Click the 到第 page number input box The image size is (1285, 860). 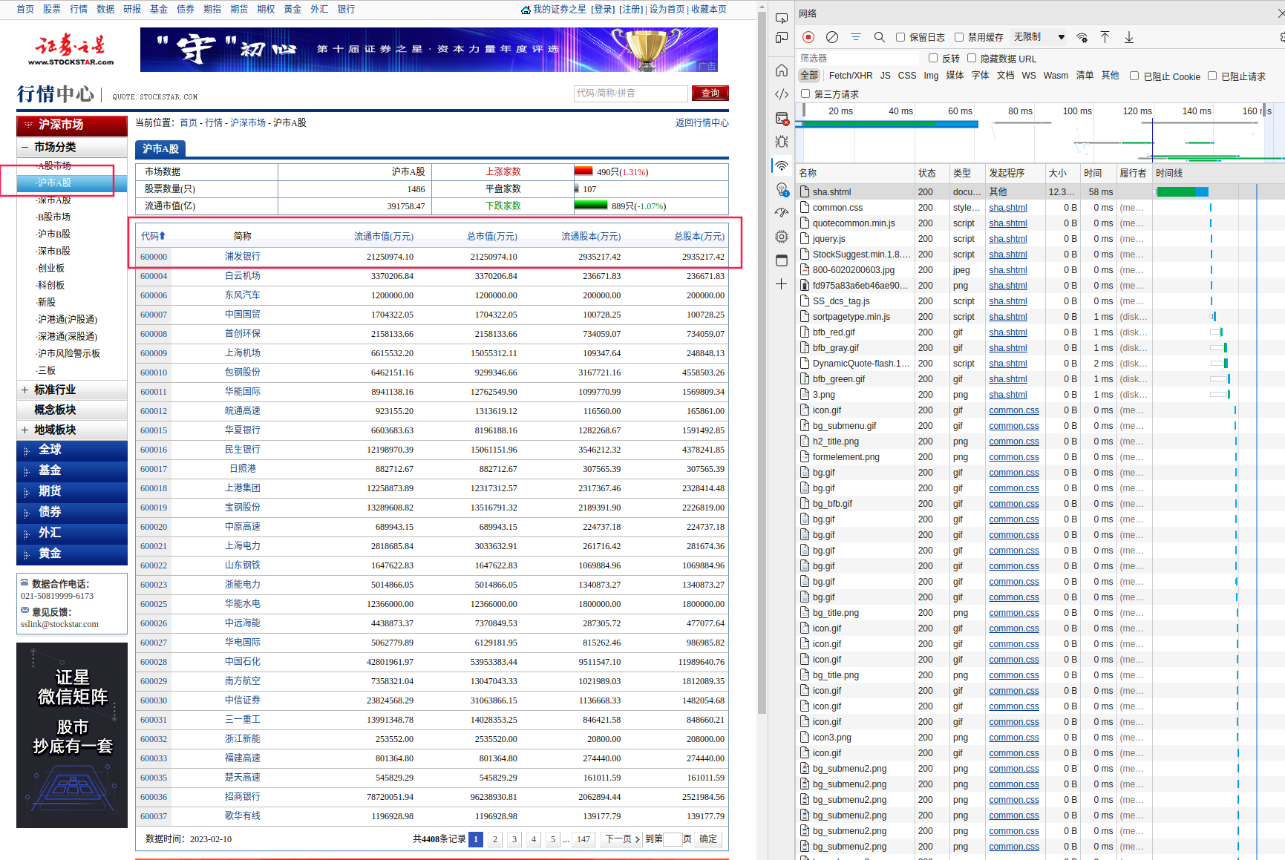pos(673,839)
